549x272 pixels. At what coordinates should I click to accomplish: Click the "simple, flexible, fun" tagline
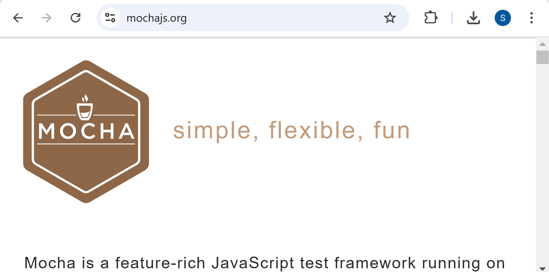[x=292, y=131]
